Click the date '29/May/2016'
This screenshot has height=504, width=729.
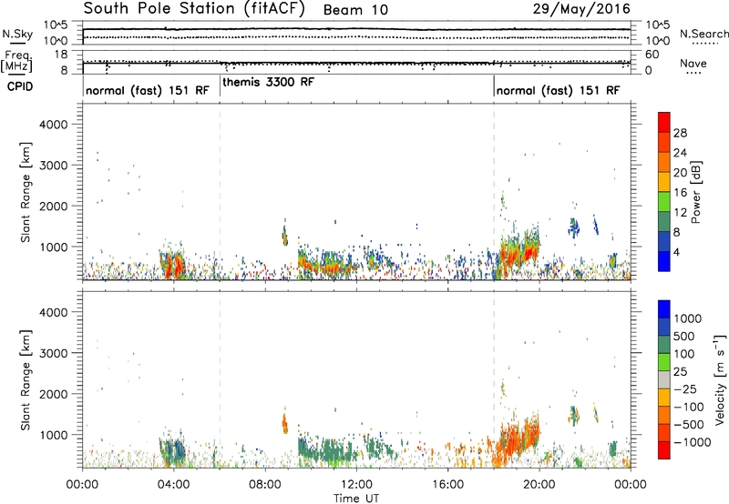(581, 9)
